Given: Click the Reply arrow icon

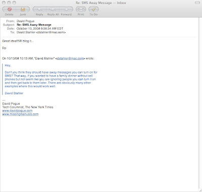Looking at the screenshot, I should click(39, 9).
